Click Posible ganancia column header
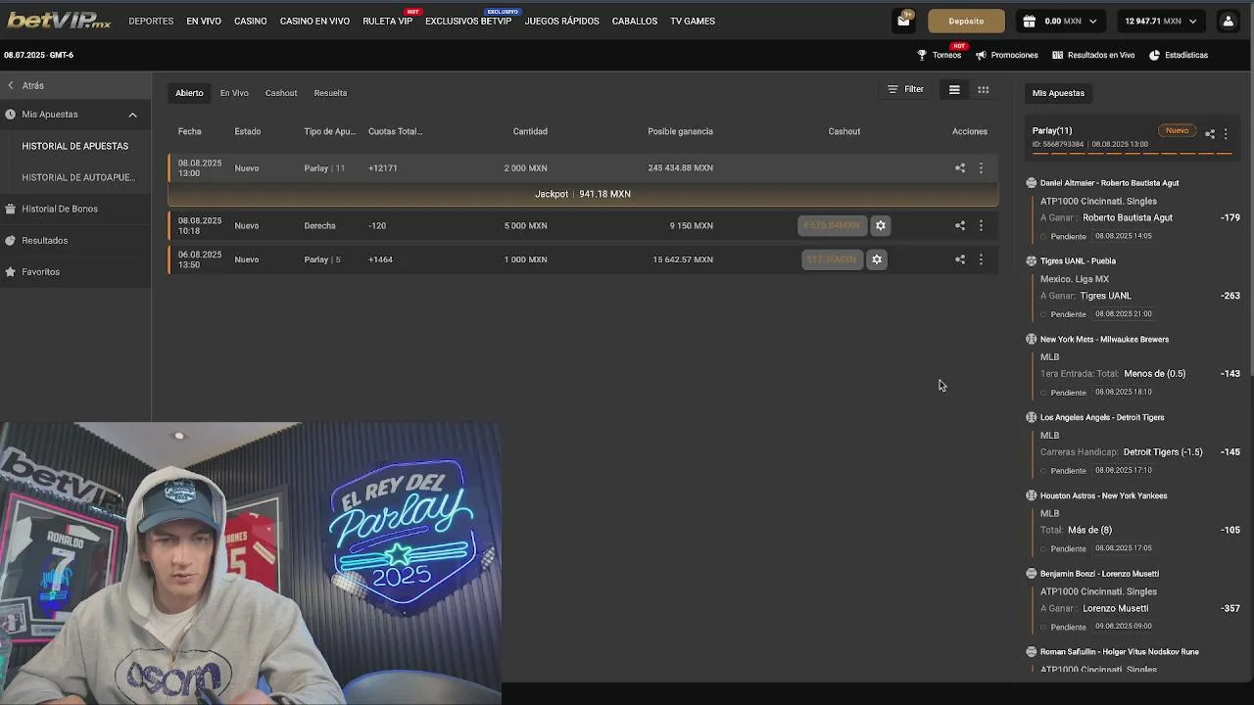 (680, 131)
